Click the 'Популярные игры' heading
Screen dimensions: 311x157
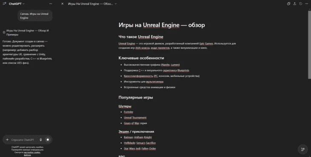(135, 98)
